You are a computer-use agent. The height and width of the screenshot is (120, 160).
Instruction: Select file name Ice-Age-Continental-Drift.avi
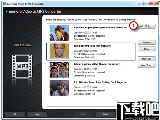tap(100, 27)
